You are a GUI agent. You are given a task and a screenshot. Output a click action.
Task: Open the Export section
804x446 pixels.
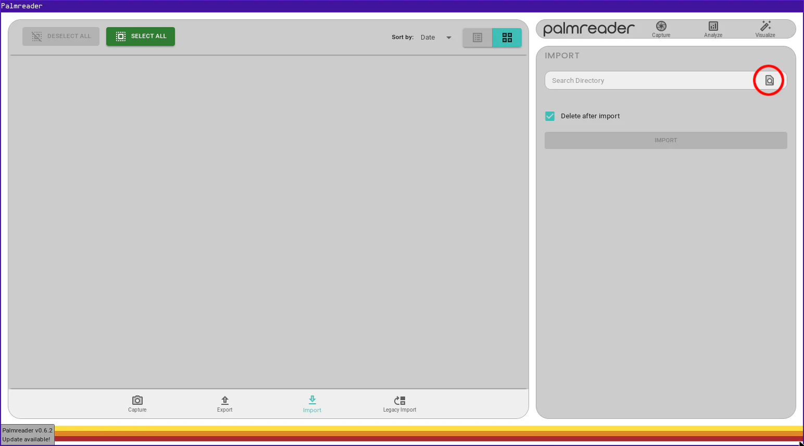224,404
